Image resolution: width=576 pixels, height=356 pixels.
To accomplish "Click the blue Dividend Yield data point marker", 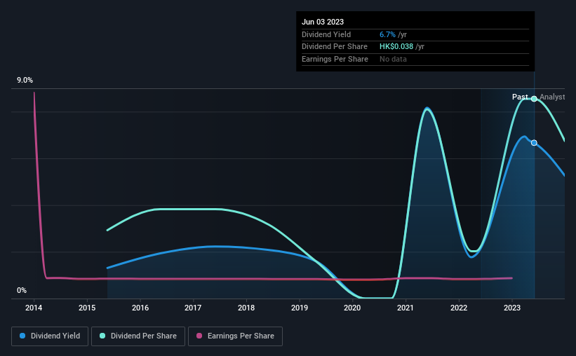I will point(534,143).
